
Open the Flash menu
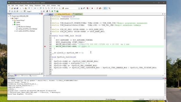point(26,5)
